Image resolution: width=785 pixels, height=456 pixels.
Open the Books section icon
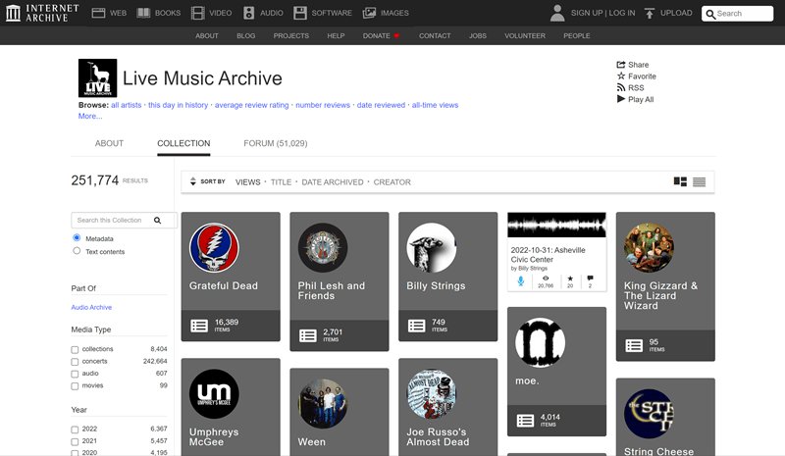143,13
